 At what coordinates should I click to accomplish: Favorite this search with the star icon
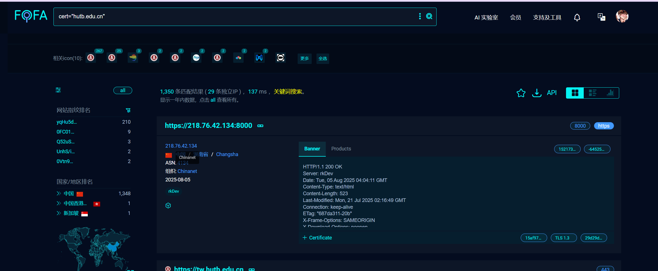click(521, 93)
